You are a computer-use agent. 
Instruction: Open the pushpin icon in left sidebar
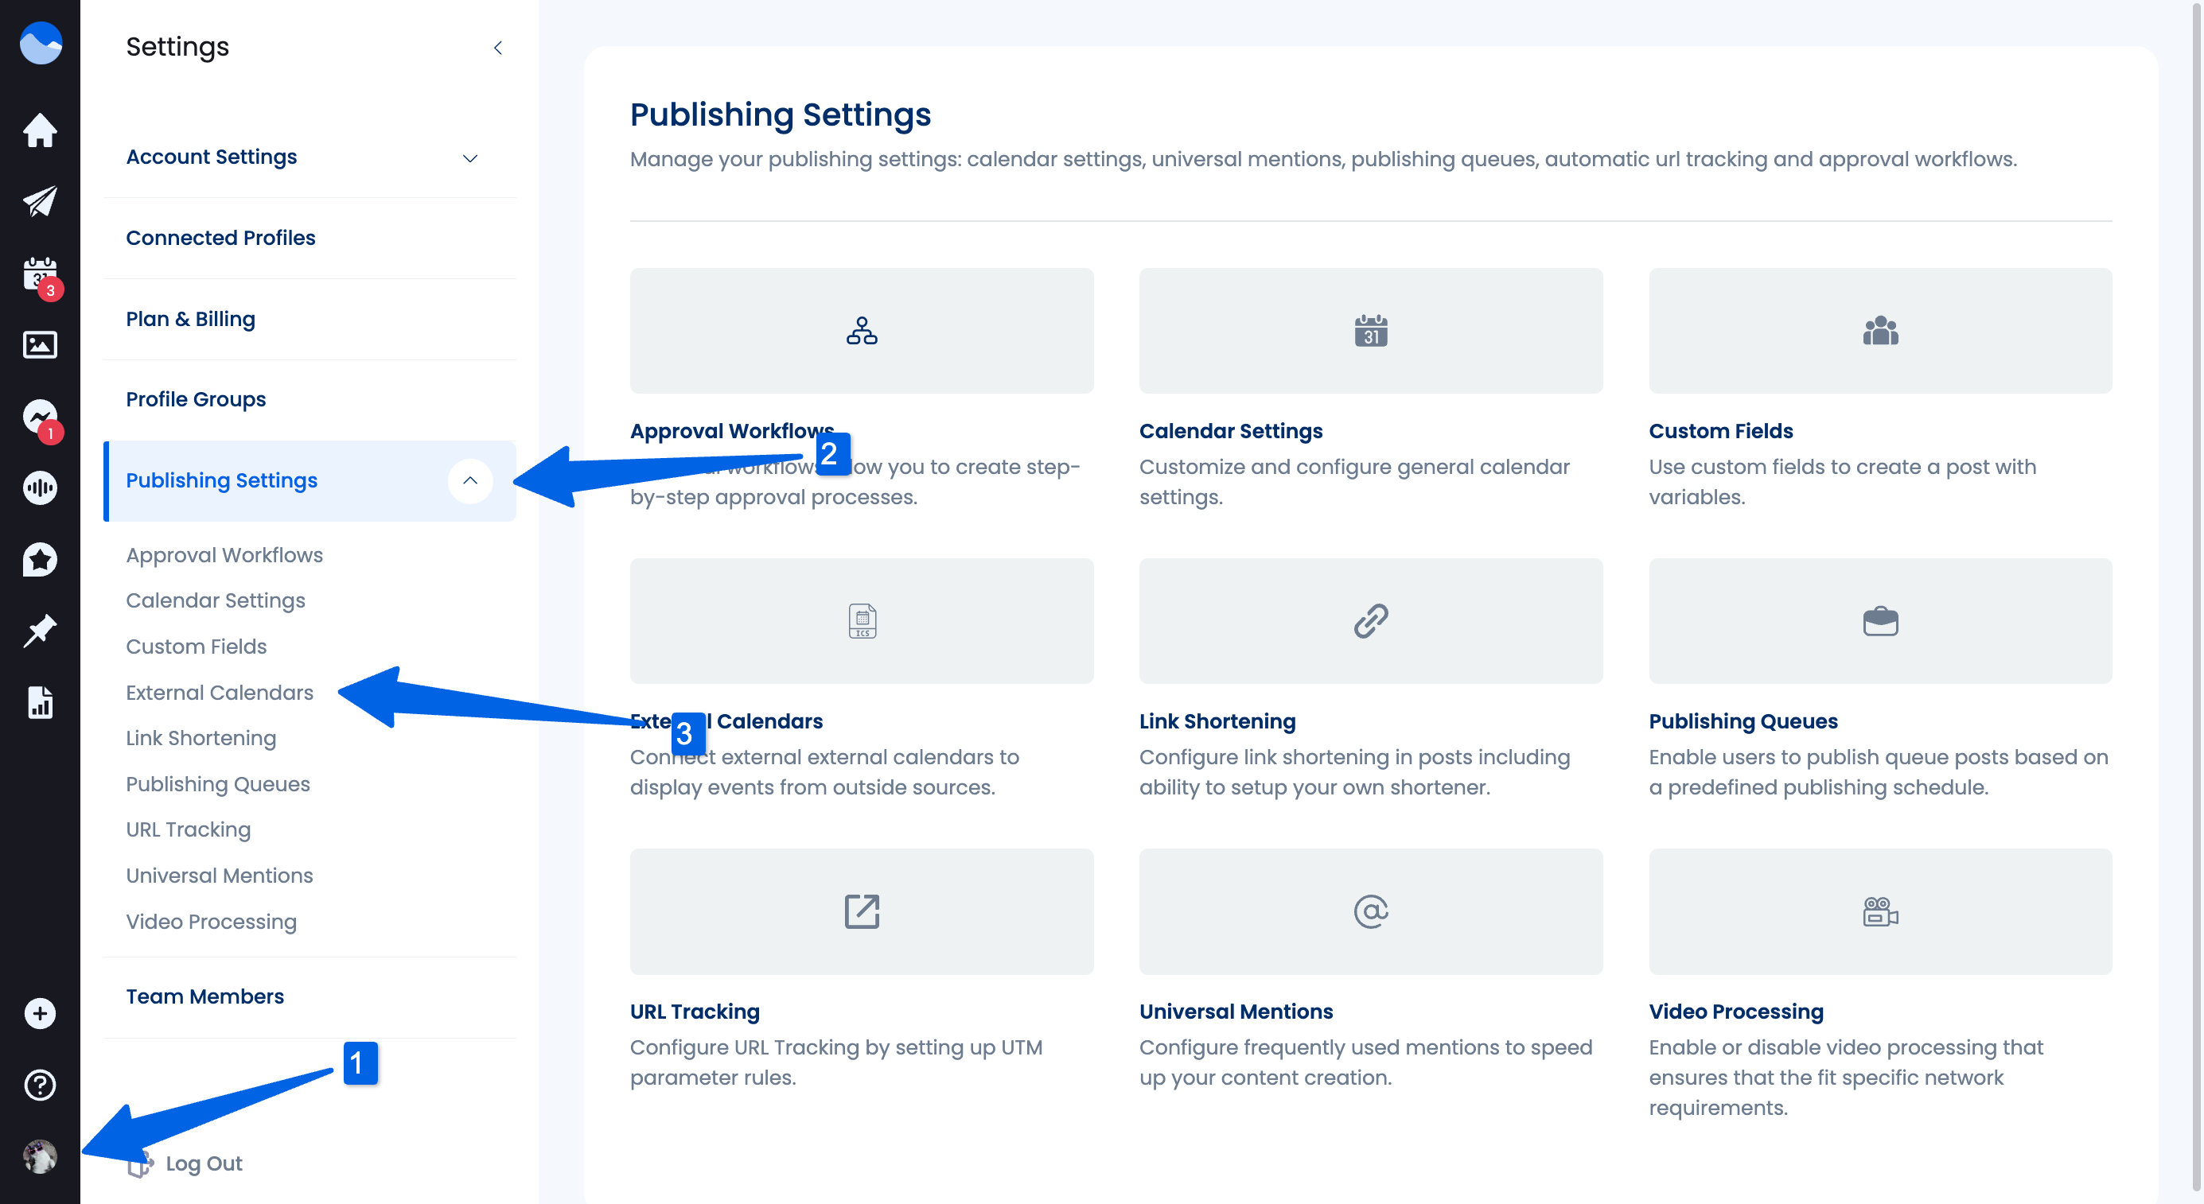pos(39,631)
